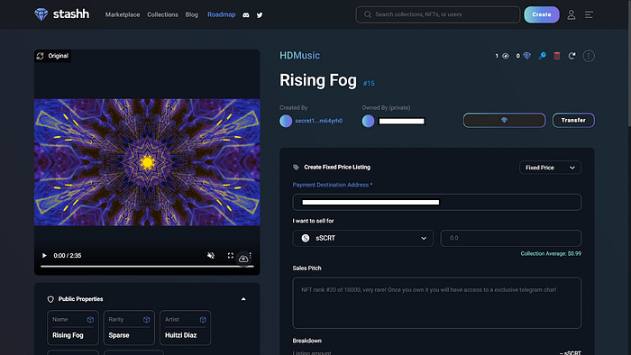Click the owner avatar circle
Viewport: 631px width, 355px height.
(x=368, y=121)
